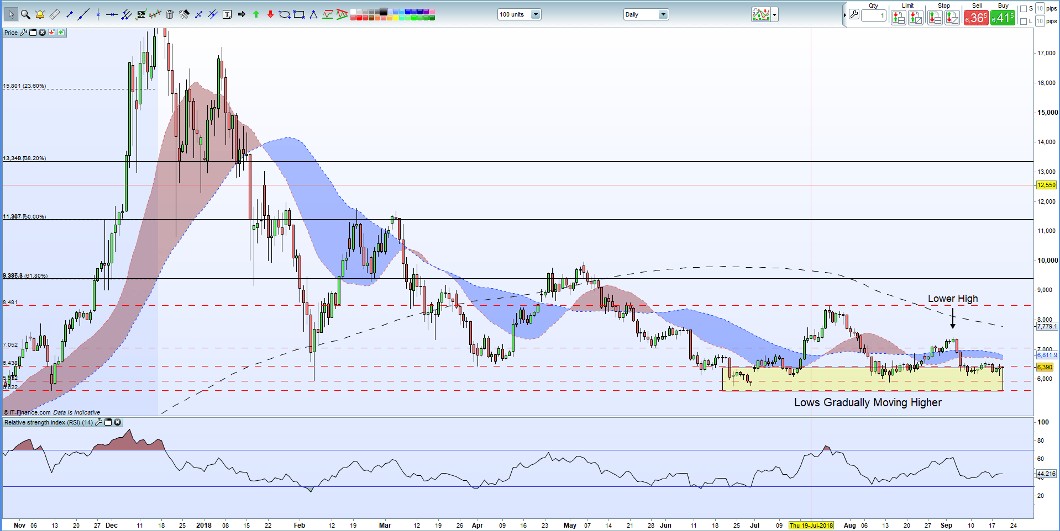Select the line segment drawing tool
1060x531 pixels.
coord(69,15)
